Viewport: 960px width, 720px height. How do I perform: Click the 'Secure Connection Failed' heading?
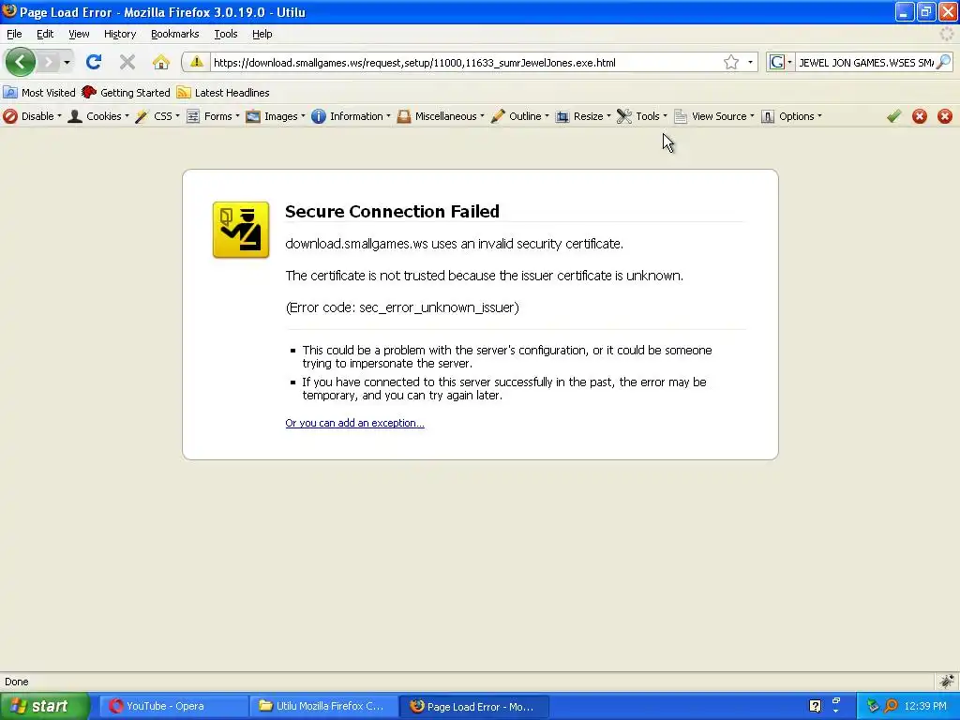point(393,211)
